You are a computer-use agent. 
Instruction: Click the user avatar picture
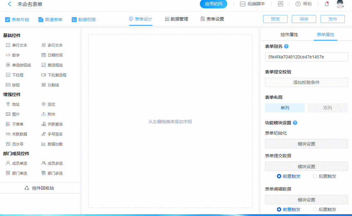click(340, 4)
